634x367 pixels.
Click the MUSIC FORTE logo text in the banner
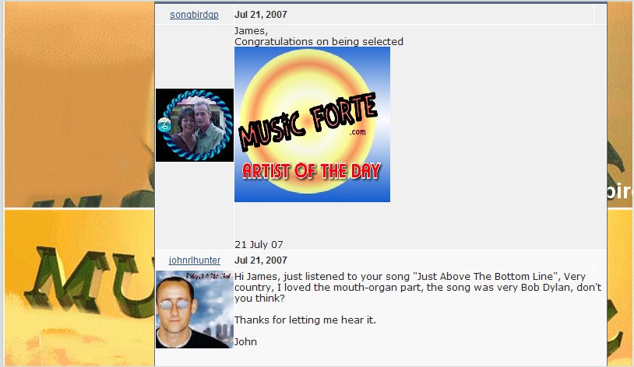pos(308,121)
